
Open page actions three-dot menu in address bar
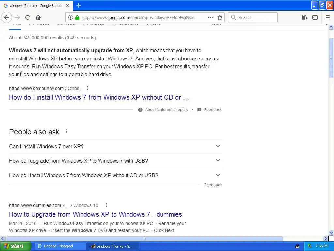210,17
